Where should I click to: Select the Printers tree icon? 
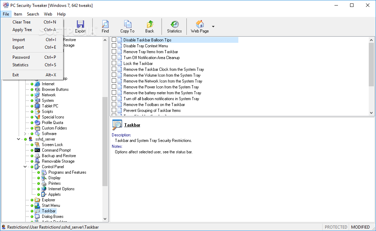tap(44, 183)
